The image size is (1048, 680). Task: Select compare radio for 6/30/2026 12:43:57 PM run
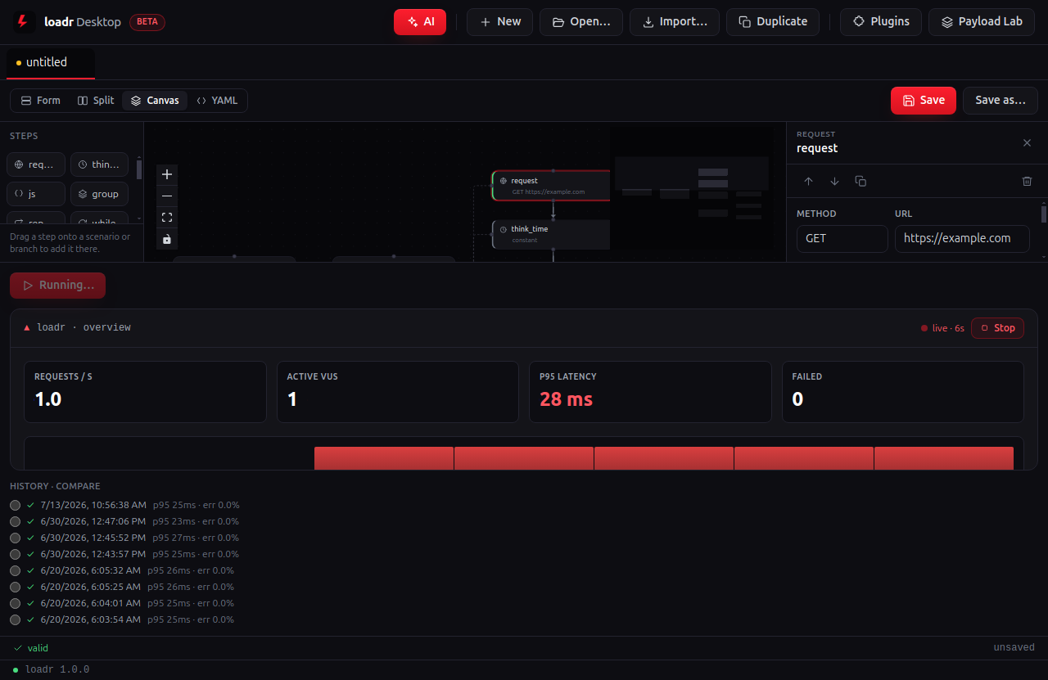pos(16,554)
